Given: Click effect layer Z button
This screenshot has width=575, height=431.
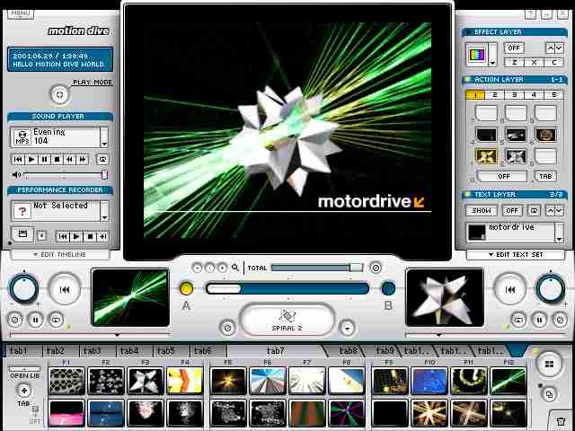Looking at the screenshot, I should pyautogui.click(x=514, y=62).
